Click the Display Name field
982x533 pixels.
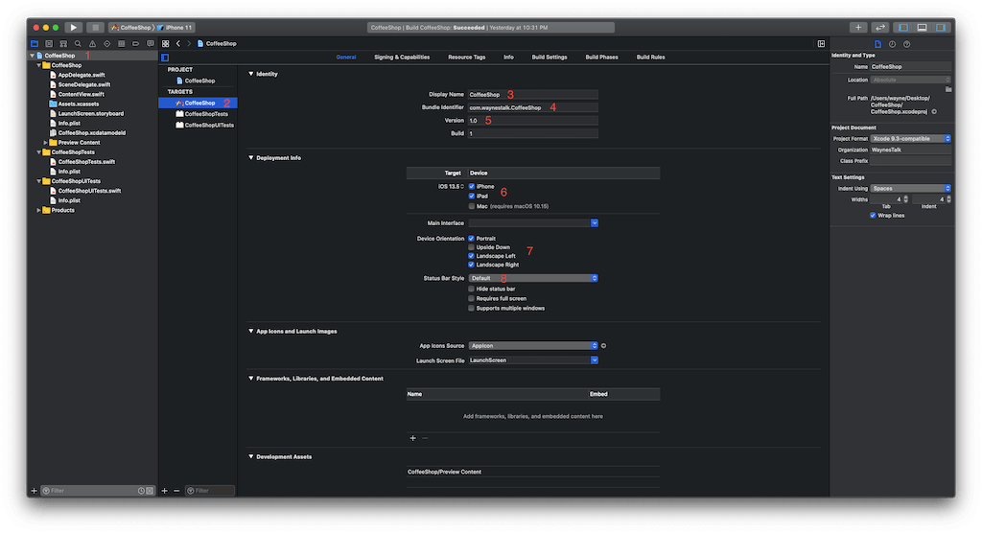point(533,95)
